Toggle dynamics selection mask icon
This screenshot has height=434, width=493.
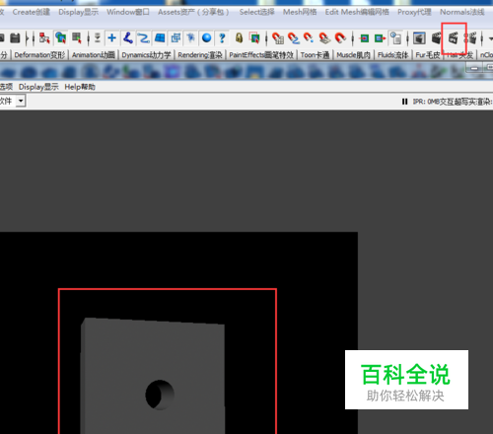[191, 38]
